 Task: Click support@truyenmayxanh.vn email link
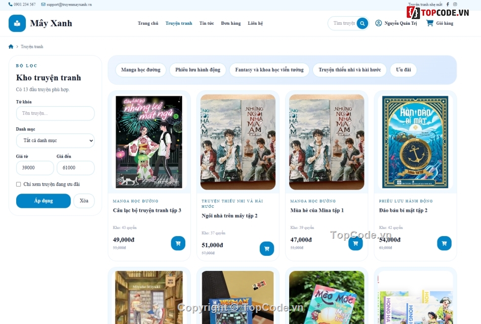[x=69, y=4]
